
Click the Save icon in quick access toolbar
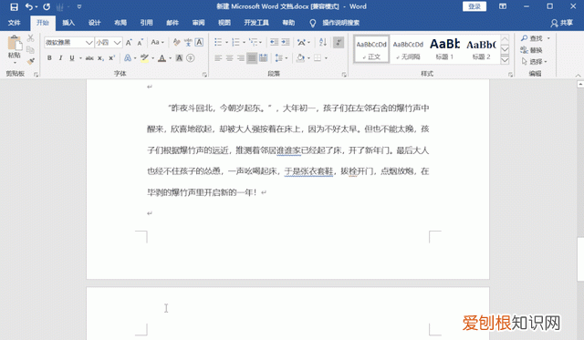(15, 6)
